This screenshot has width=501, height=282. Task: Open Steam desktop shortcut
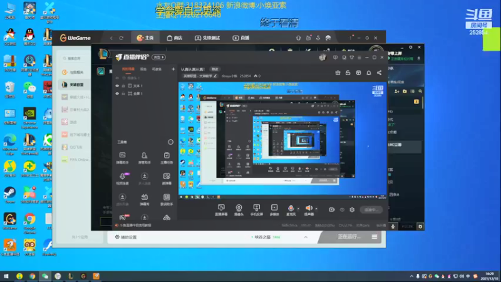[x=10, y=196]
